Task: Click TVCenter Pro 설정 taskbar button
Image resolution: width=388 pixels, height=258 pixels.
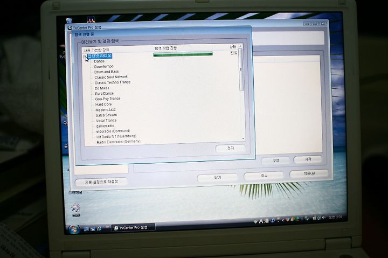Action: [134, 228]
